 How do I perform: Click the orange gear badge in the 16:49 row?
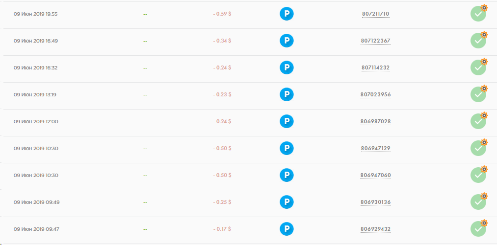(484, 34)
